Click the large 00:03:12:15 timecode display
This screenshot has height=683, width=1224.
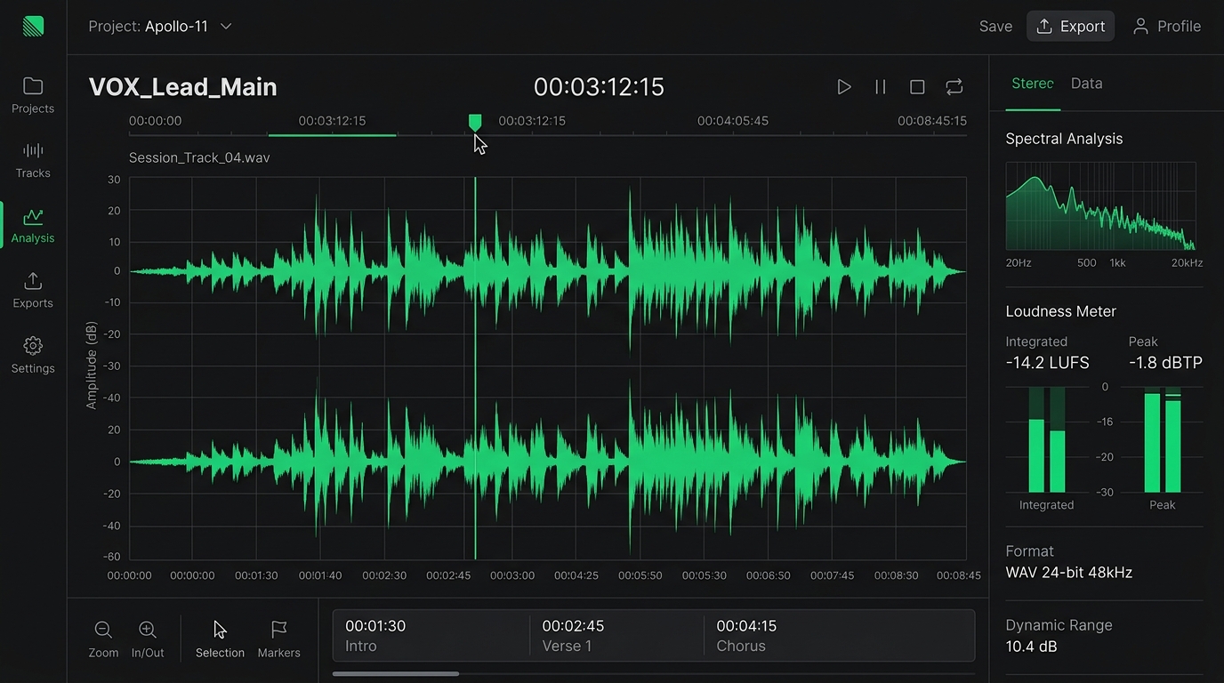pos(599,86)
